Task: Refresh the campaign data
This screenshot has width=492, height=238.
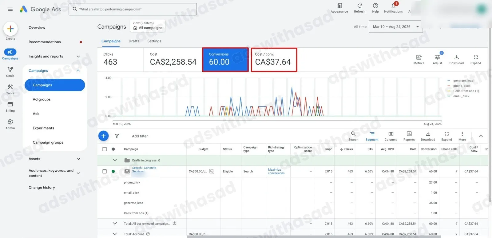Action: point(359,6)
